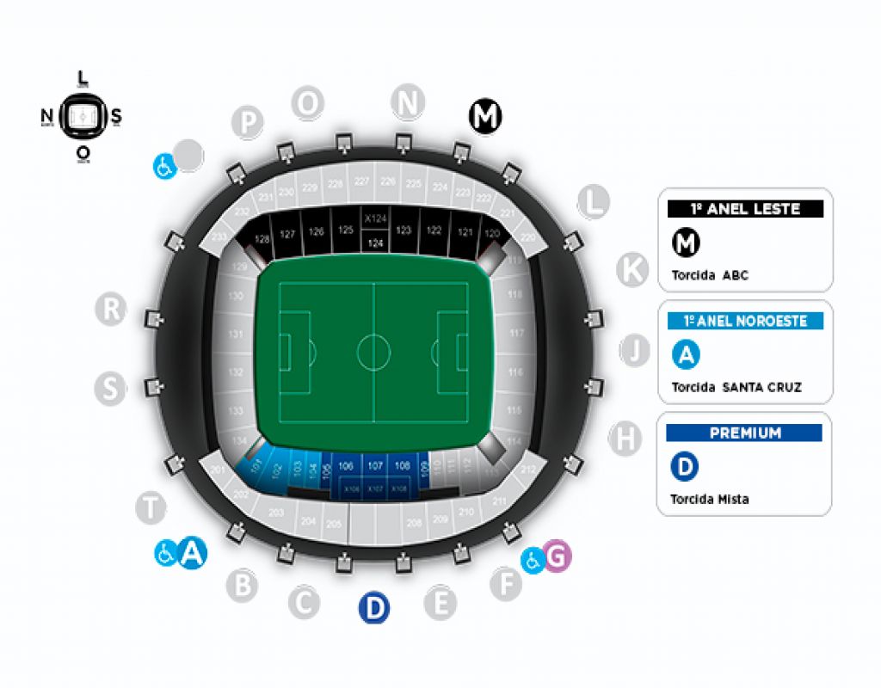Open the 1º Anel Leste legend header
This screenshot has width=881, height=688.
[x=745, y=209]
